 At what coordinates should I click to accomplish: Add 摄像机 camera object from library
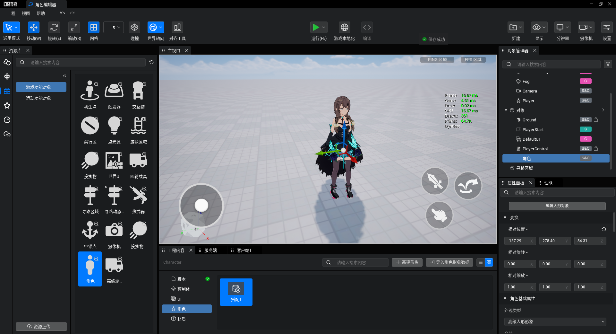click(x=114, y=234)
